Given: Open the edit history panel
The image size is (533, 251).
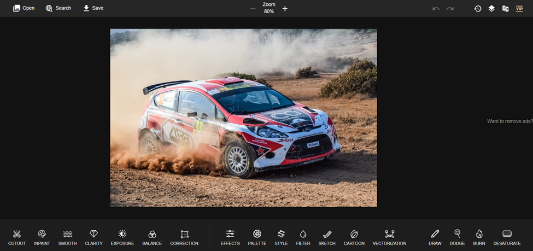Looking at the screenshot, I should (x=478, y=9).
